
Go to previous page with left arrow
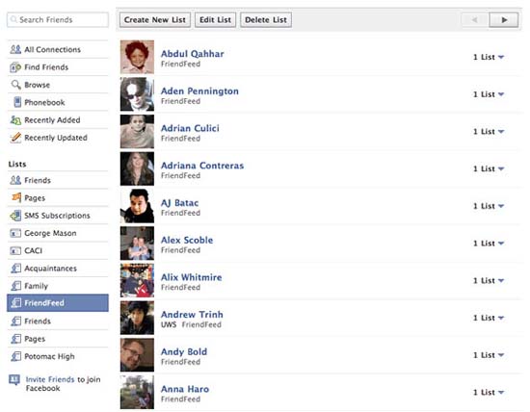click(475, 20)
